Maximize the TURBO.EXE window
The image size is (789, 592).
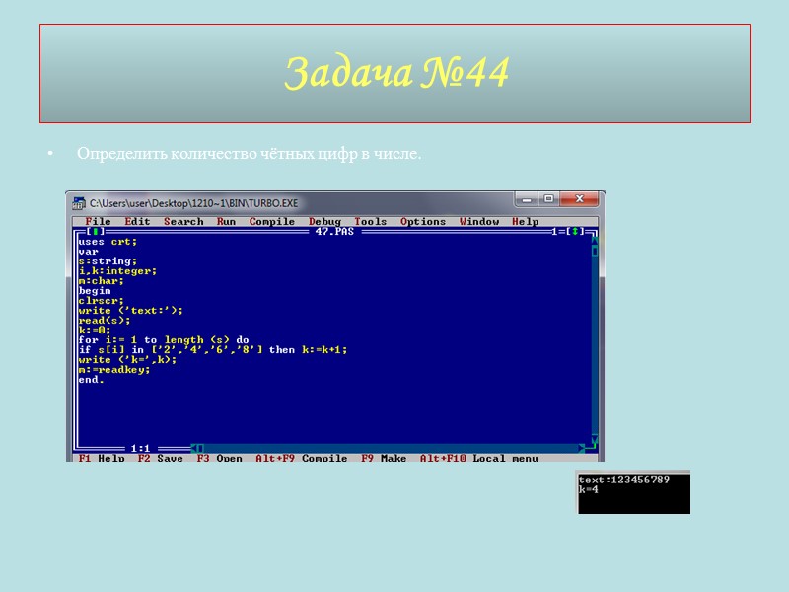(549, 199)
